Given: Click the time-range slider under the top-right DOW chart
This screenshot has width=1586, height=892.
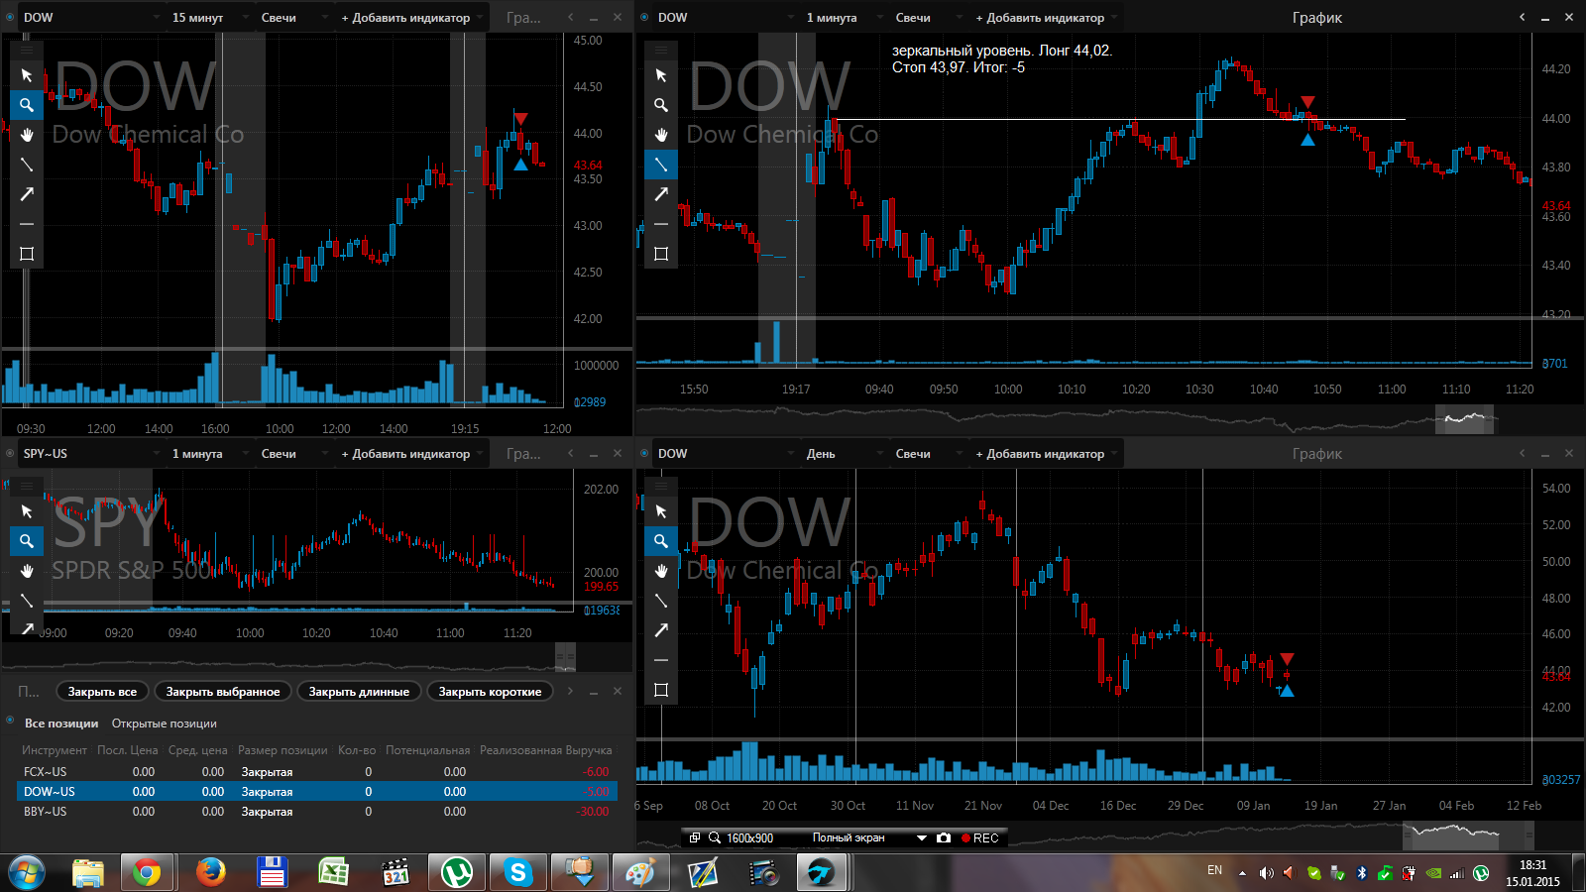Looking at the screenshot, I should pyautogui.click(x=1465, y=419).
